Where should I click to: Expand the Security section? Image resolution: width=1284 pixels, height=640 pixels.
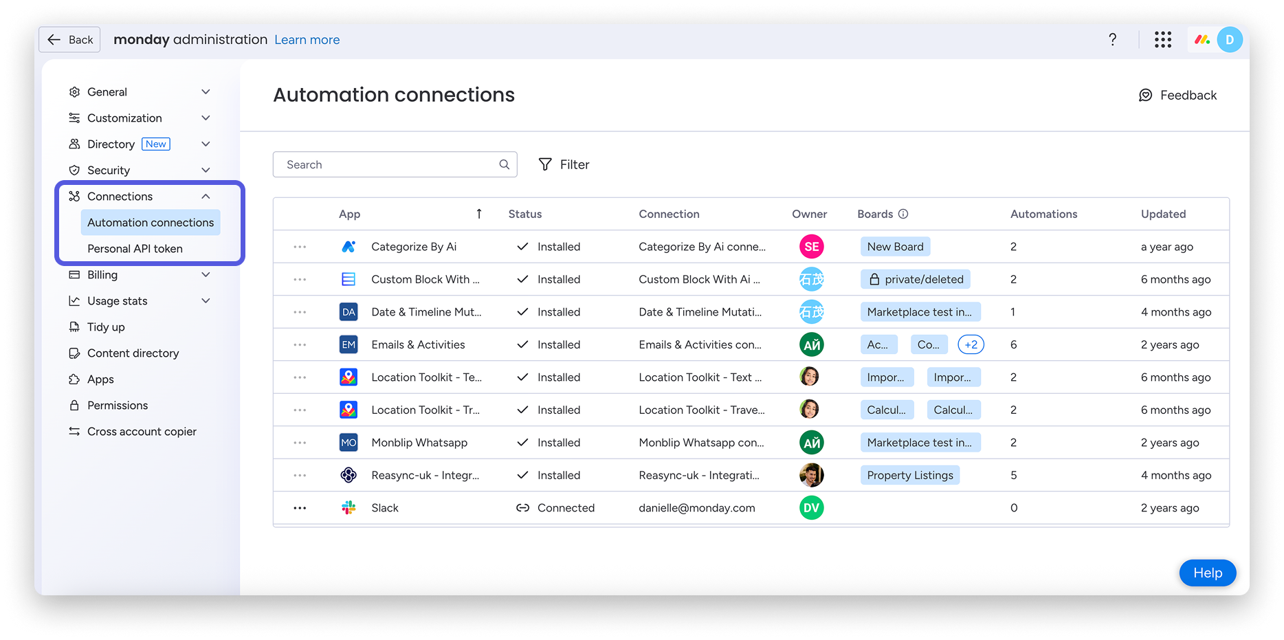(x=206, y=170)
